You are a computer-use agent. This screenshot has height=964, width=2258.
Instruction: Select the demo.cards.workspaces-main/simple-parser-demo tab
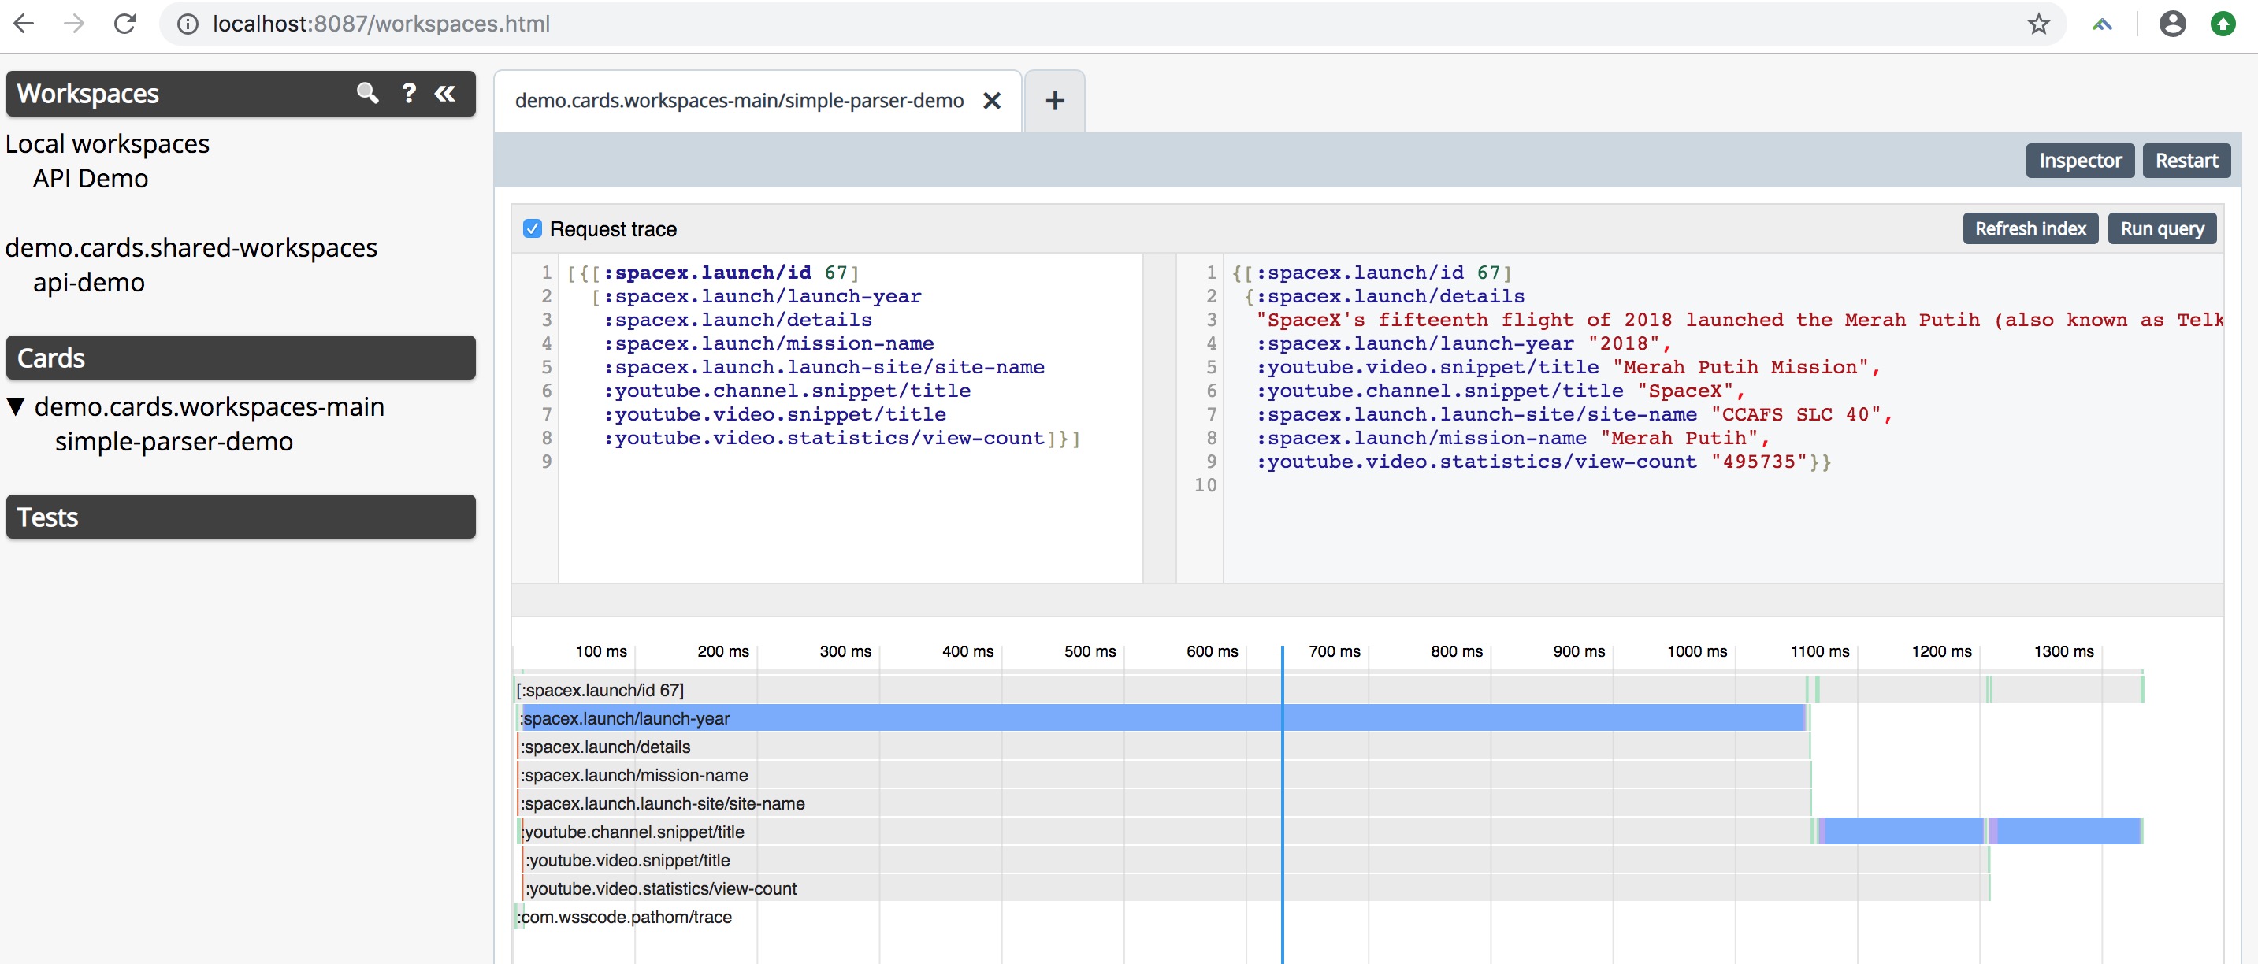coord(739,101)
